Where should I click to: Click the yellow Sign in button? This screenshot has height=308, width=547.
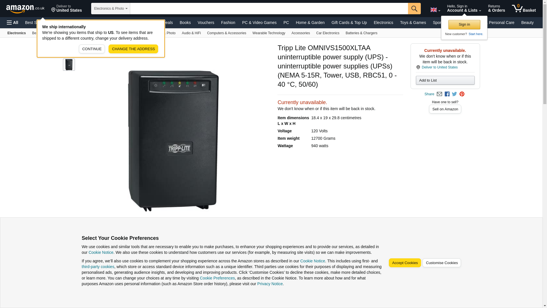click(464, 25)
